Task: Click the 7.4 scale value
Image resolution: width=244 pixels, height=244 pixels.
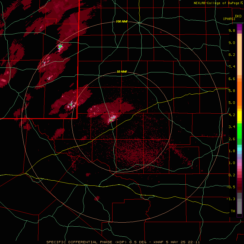Action: (x=232, y=67)
